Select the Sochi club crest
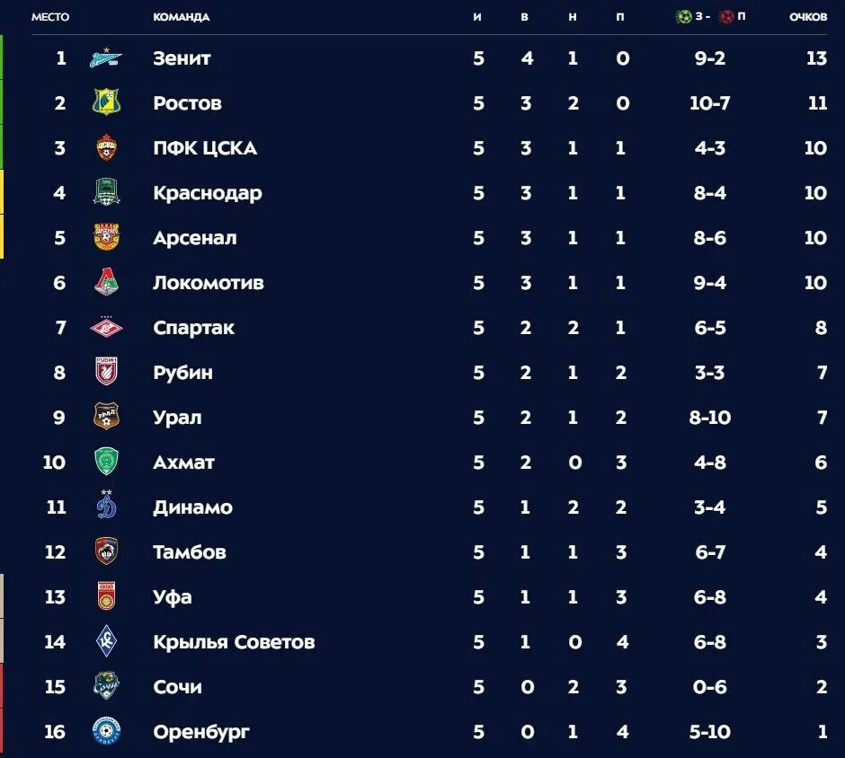The height and width of the screenshot is (758, 845). 106,685
